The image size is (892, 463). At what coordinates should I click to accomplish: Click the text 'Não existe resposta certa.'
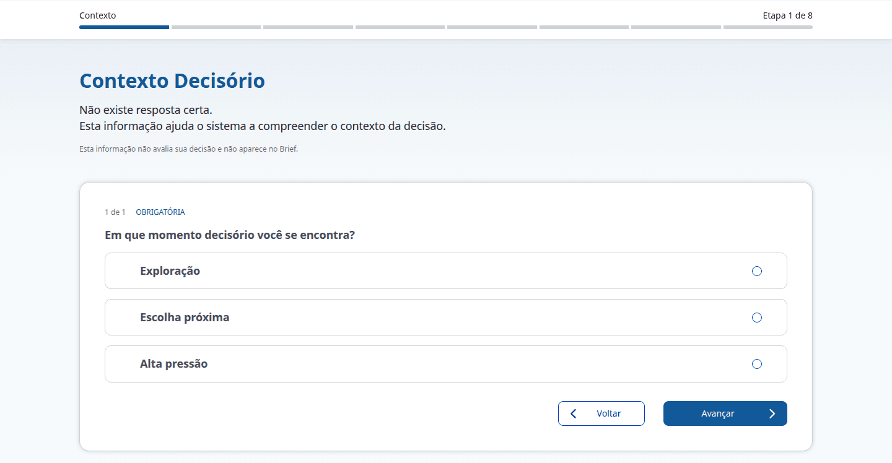click(146, 110)
